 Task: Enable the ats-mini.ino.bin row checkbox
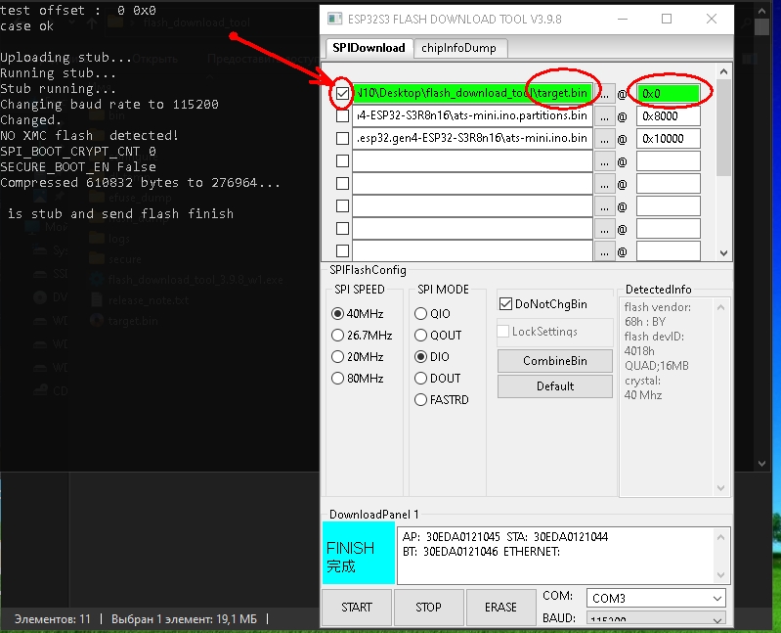click(342, 138)
